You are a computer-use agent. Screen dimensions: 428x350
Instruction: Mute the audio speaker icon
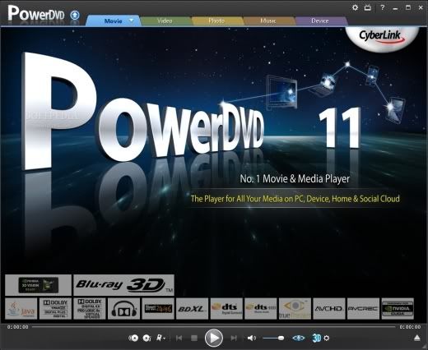pos(251,338)
